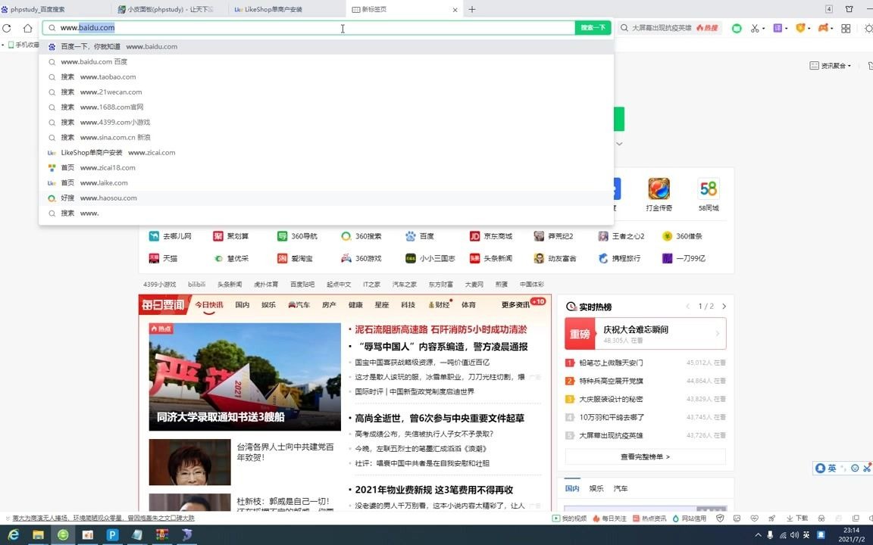The image size is (873, 545).
Task: Select the scissors screenshot tool icon
Action: pos(755,28)
